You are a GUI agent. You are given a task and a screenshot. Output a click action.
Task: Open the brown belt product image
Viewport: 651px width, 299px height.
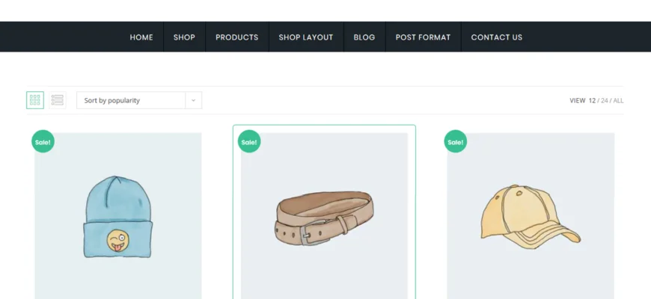tap(324, 217)
